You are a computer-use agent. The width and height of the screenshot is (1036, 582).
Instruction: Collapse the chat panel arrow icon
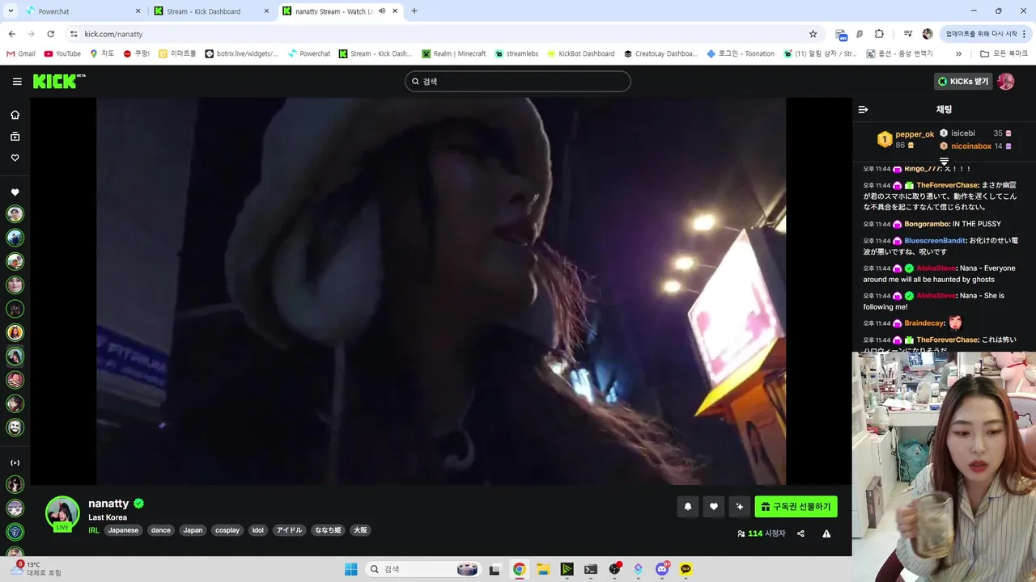[x=863, y=109]
